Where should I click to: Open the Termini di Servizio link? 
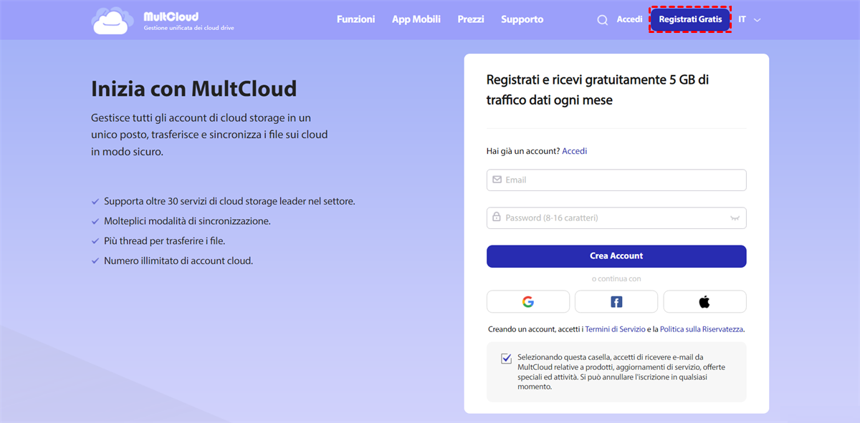615,329
